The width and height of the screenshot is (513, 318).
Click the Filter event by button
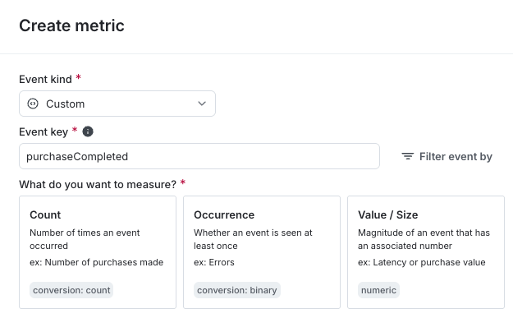click(447, 157)
